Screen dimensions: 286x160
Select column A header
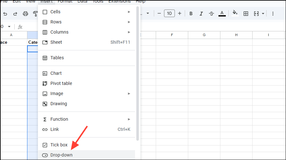[x=14, y=35]
